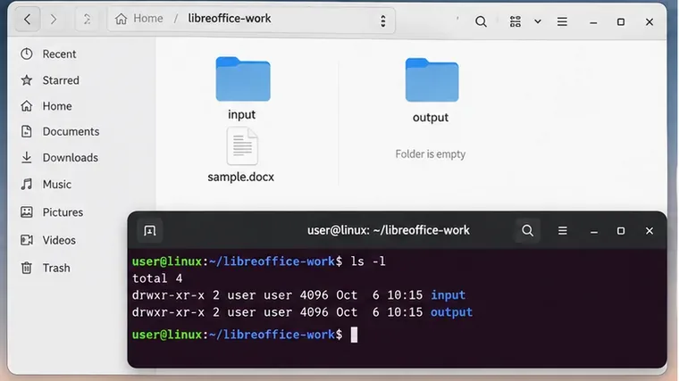Click the terminal title text

388,230
